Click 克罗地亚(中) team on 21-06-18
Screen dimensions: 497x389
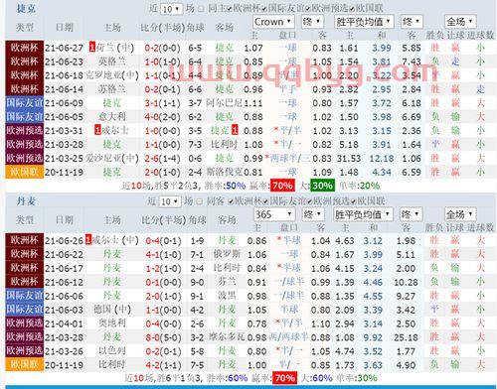pyautogui.click(x=112, y=75)
